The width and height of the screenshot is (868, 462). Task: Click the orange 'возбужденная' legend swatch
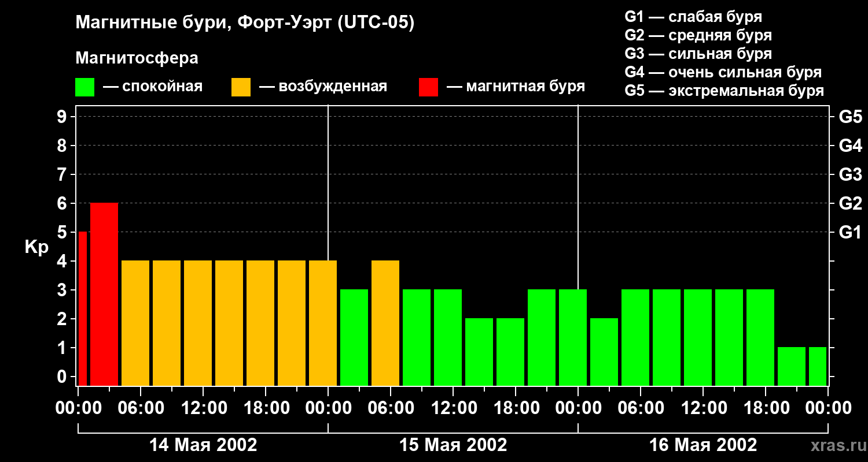pos(241,87)
